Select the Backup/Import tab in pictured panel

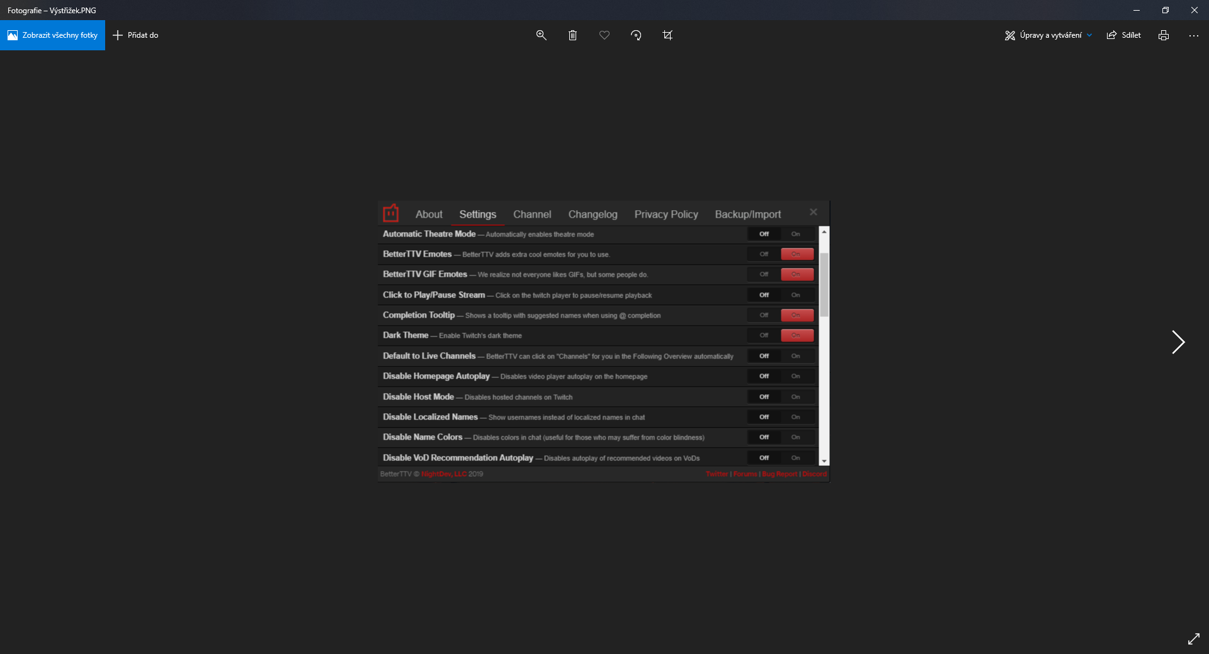(748, 214)
